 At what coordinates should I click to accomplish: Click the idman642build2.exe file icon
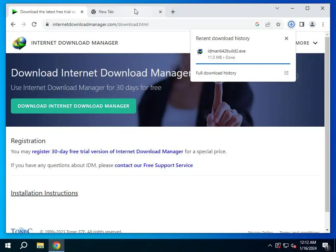(x=200, y=52)
